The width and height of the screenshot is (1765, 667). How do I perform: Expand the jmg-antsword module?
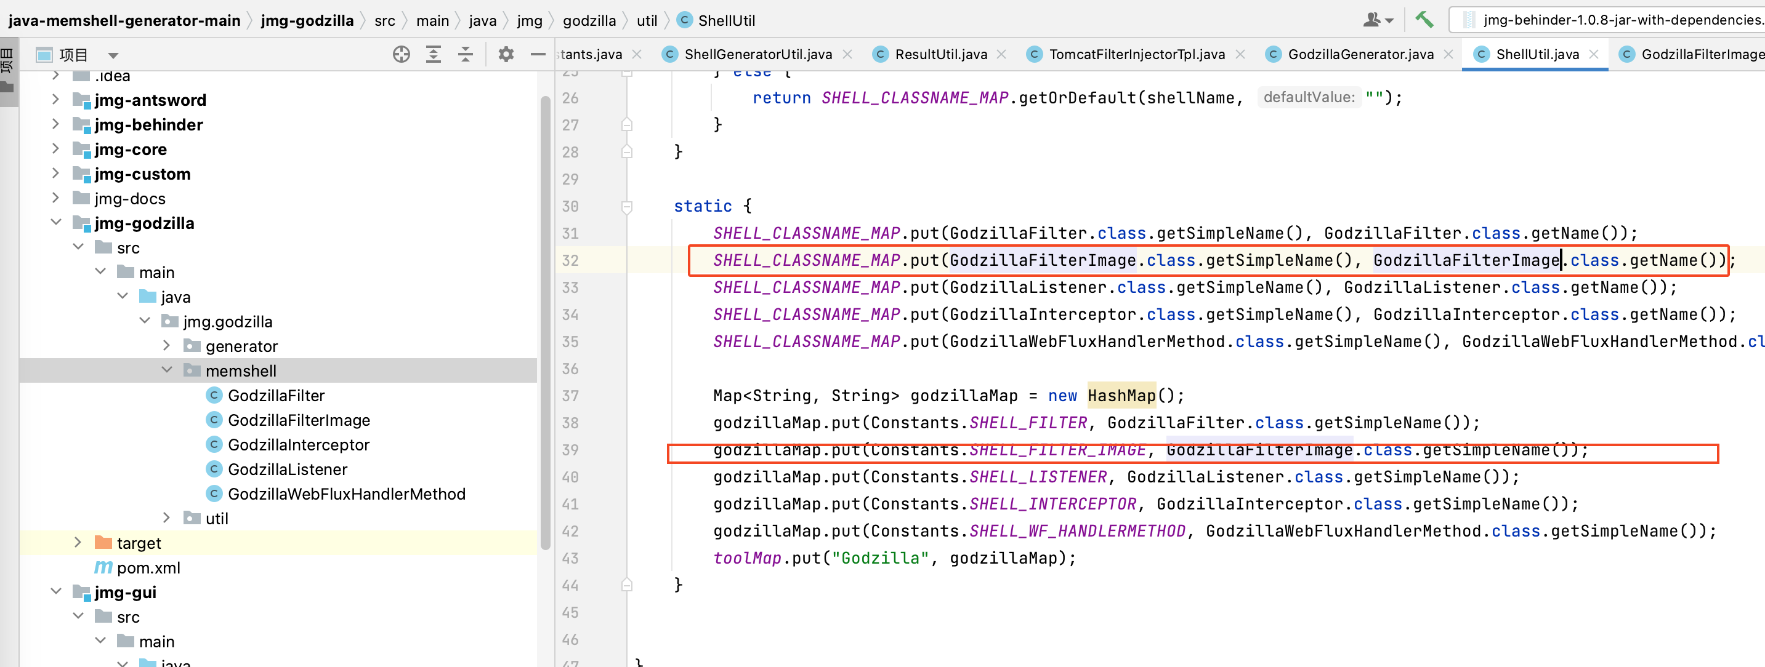[56, 100]
